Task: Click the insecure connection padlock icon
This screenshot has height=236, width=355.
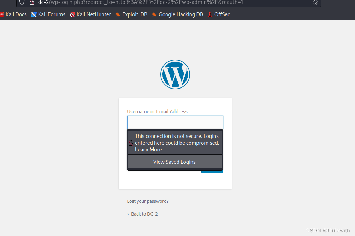Action: point(31,3)
